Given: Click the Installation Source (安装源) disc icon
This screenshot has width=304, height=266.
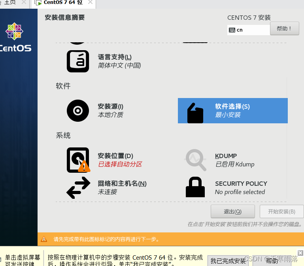Looking at the screenshot, I should click(78, 111).
